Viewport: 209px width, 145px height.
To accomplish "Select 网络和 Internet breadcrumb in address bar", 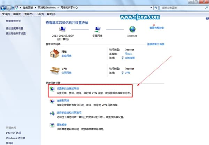I will tap(47, 8).
